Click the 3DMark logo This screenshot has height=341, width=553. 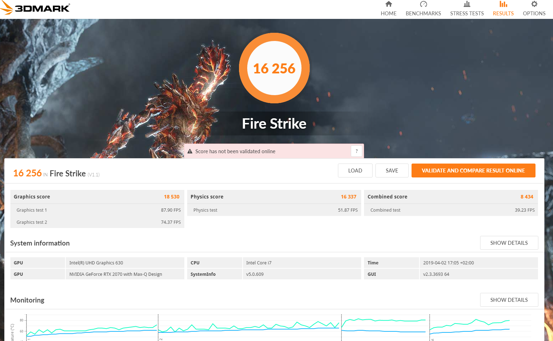click(35, 8)
